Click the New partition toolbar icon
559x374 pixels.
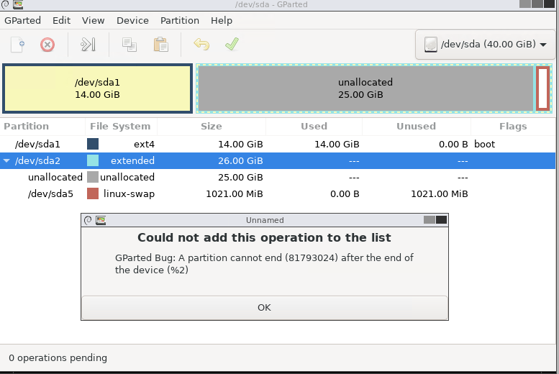pos(17,45)
